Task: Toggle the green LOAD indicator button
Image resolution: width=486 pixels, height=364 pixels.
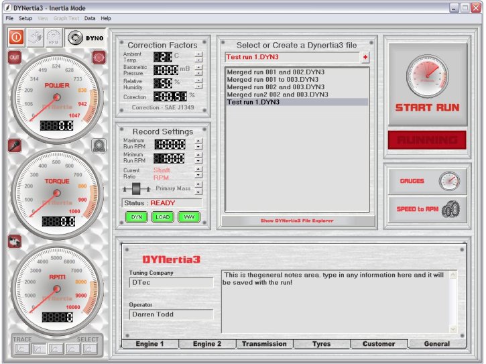Action: click(x=162, y=217)
